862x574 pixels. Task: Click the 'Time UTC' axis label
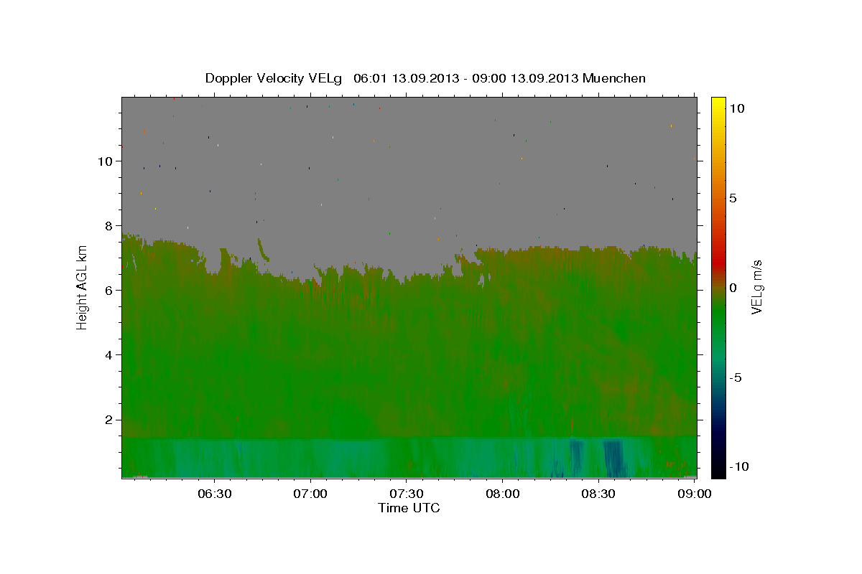[x=409, y=508]
